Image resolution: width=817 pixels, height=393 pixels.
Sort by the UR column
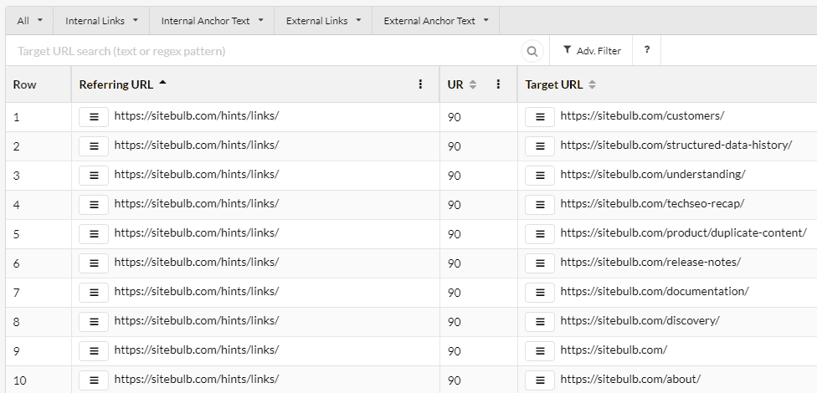point(461,84)
